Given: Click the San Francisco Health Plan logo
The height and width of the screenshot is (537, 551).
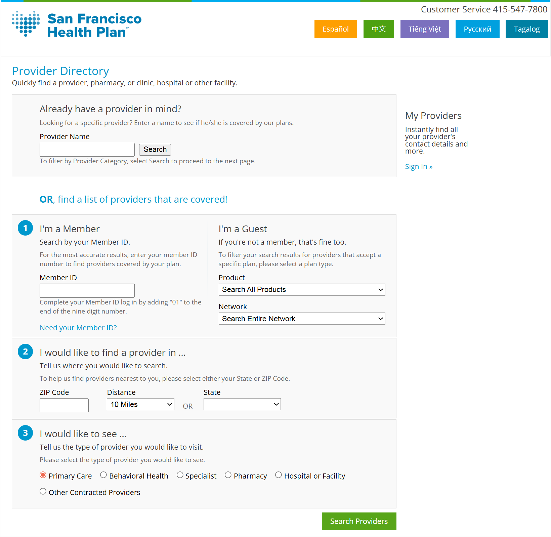Looking at the screenshot, I should pyautogui.click(x=77, y=25).
